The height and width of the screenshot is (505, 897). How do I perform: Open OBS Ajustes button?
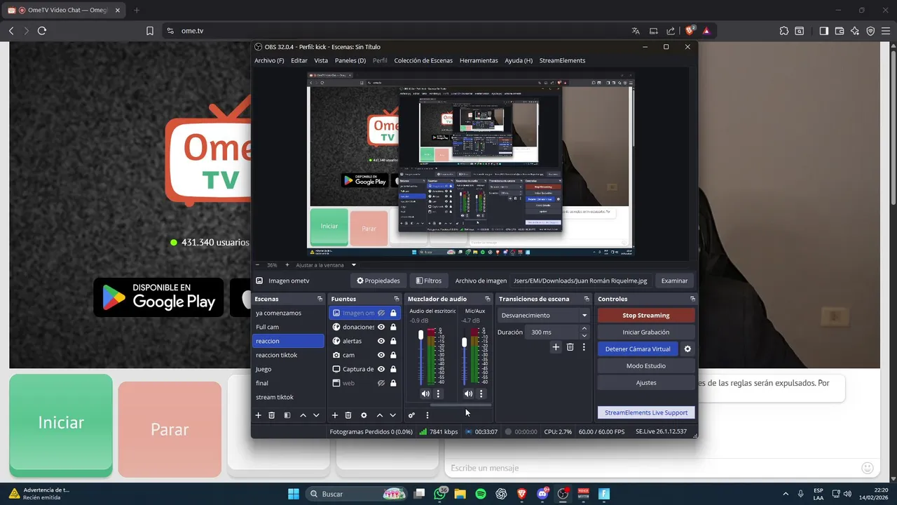coord(646,383)
